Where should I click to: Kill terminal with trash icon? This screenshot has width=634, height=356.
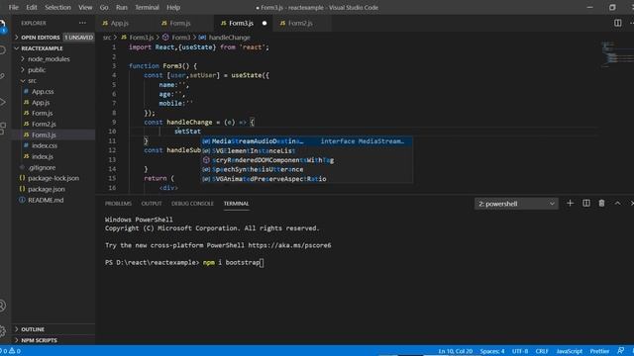coord(601,204)
